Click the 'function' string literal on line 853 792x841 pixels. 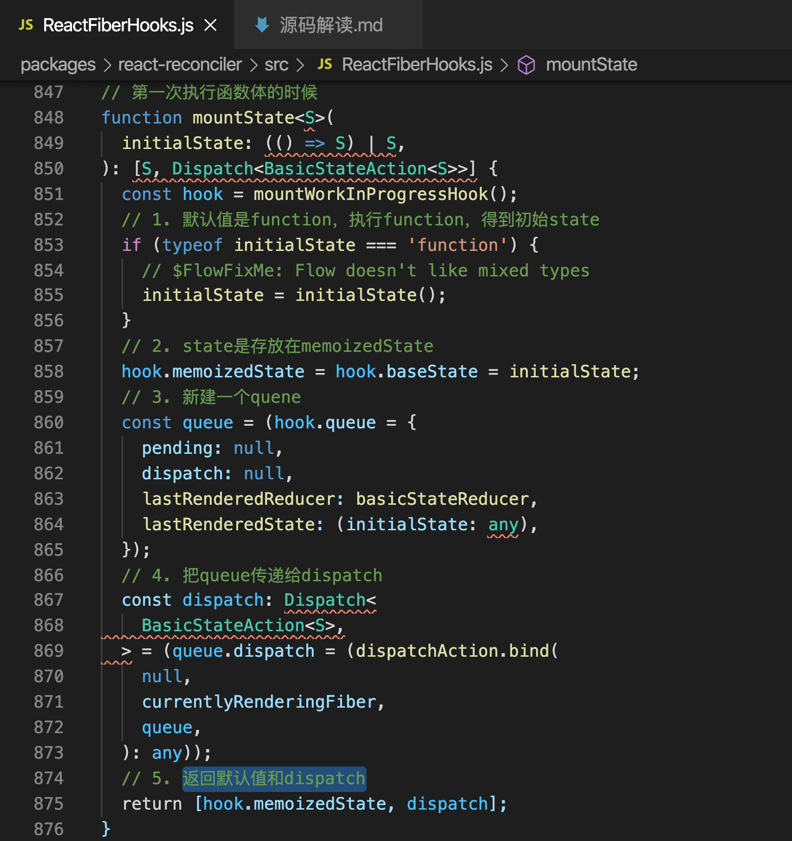pos(457,245)
